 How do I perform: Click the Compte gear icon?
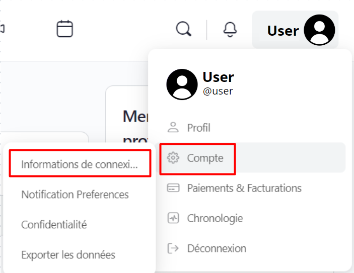(173, 158)
